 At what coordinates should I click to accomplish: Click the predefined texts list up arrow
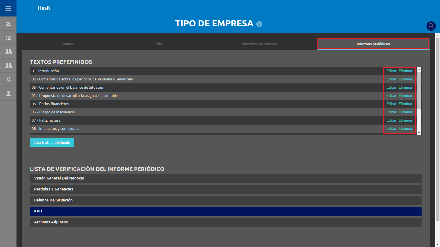click(x=419, y=69)
